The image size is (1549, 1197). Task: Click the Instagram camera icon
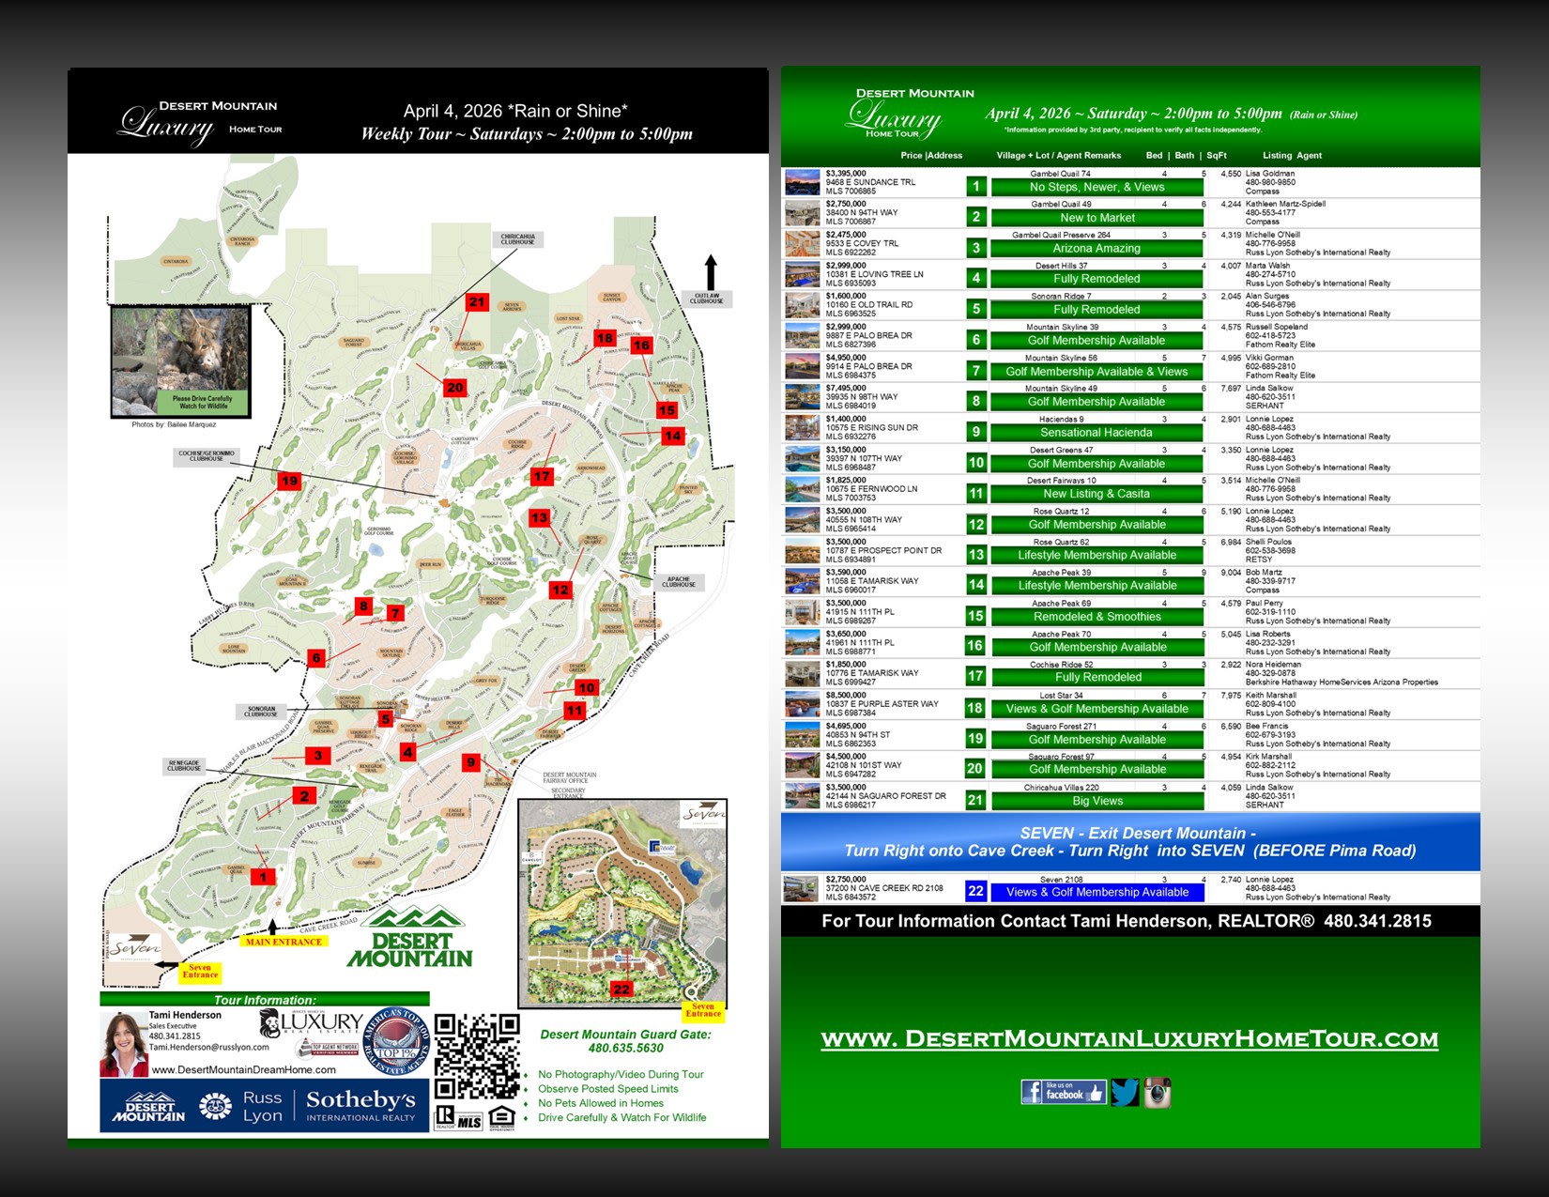coord(1157,1092)
